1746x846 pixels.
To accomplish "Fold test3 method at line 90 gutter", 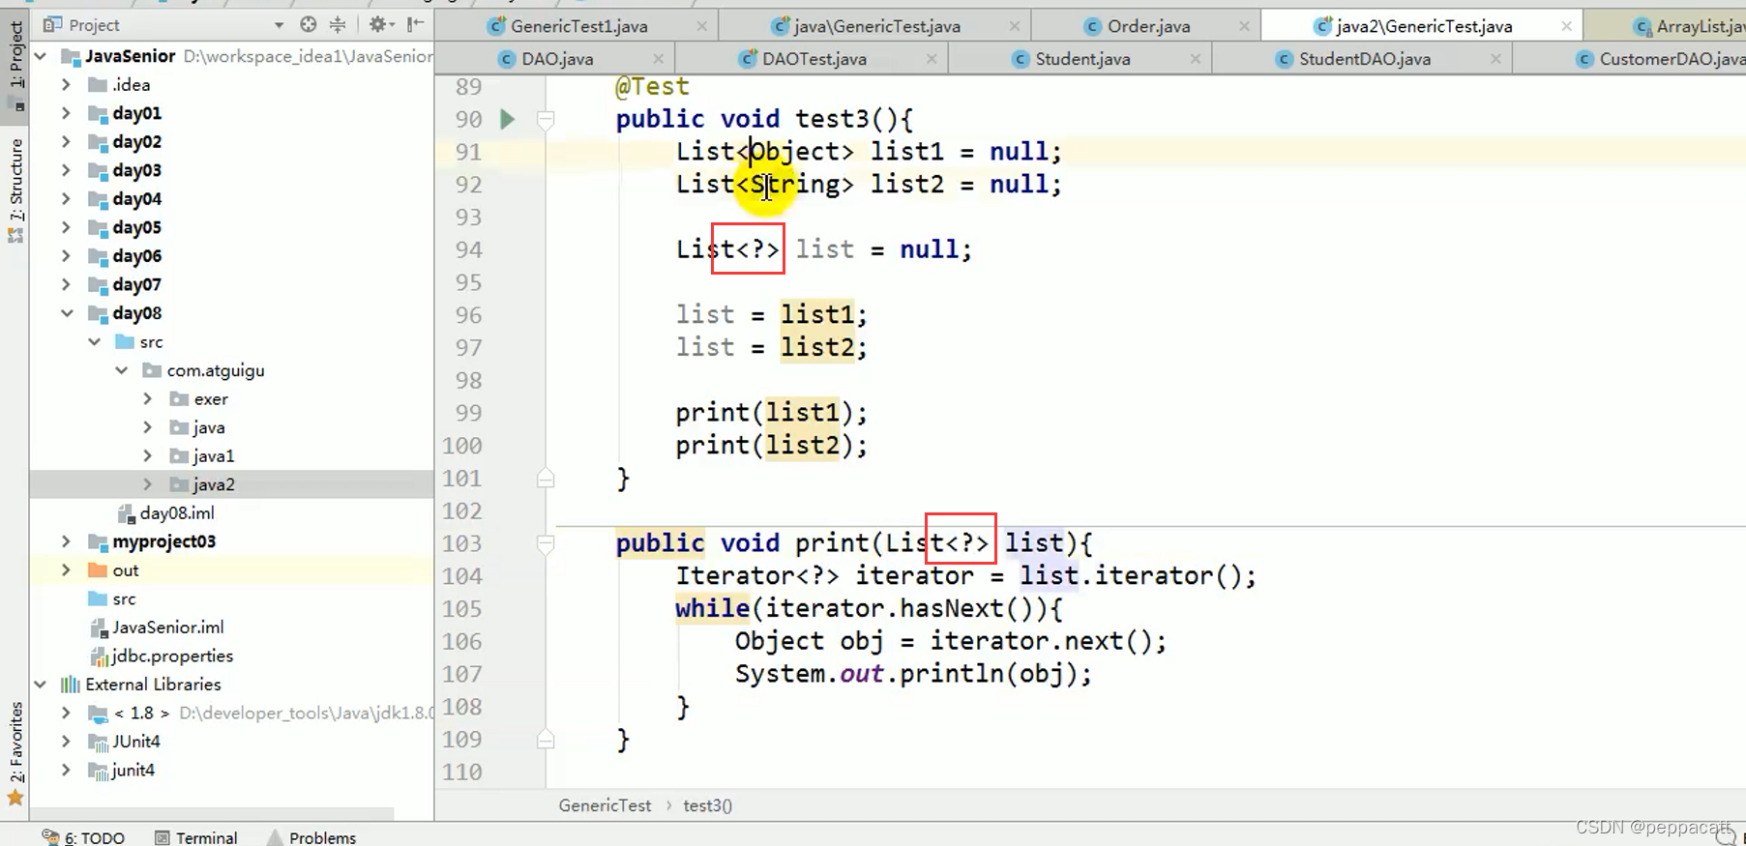I will tap(546, 119).
